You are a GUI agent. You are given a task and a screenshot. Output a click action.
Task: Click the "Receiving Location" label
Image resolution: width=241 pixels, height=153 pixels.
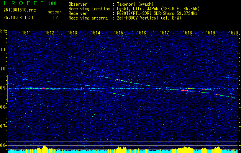click(89, 9)
